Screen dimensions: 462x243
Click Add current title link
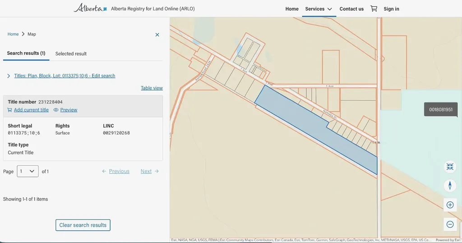pos(31,110)
